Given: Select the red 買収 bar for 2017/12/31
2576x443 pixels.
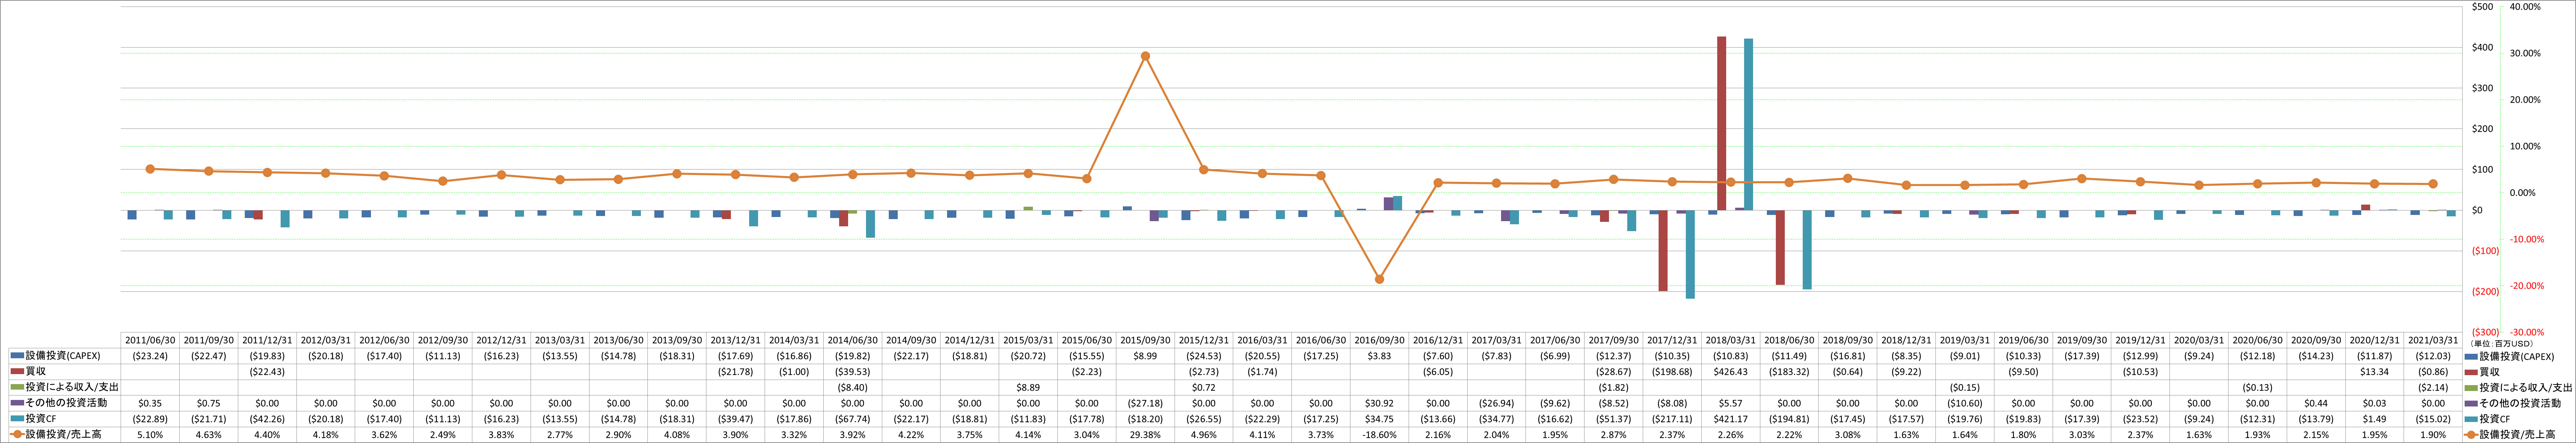Looking at the screenshot, I should 1663,251.
